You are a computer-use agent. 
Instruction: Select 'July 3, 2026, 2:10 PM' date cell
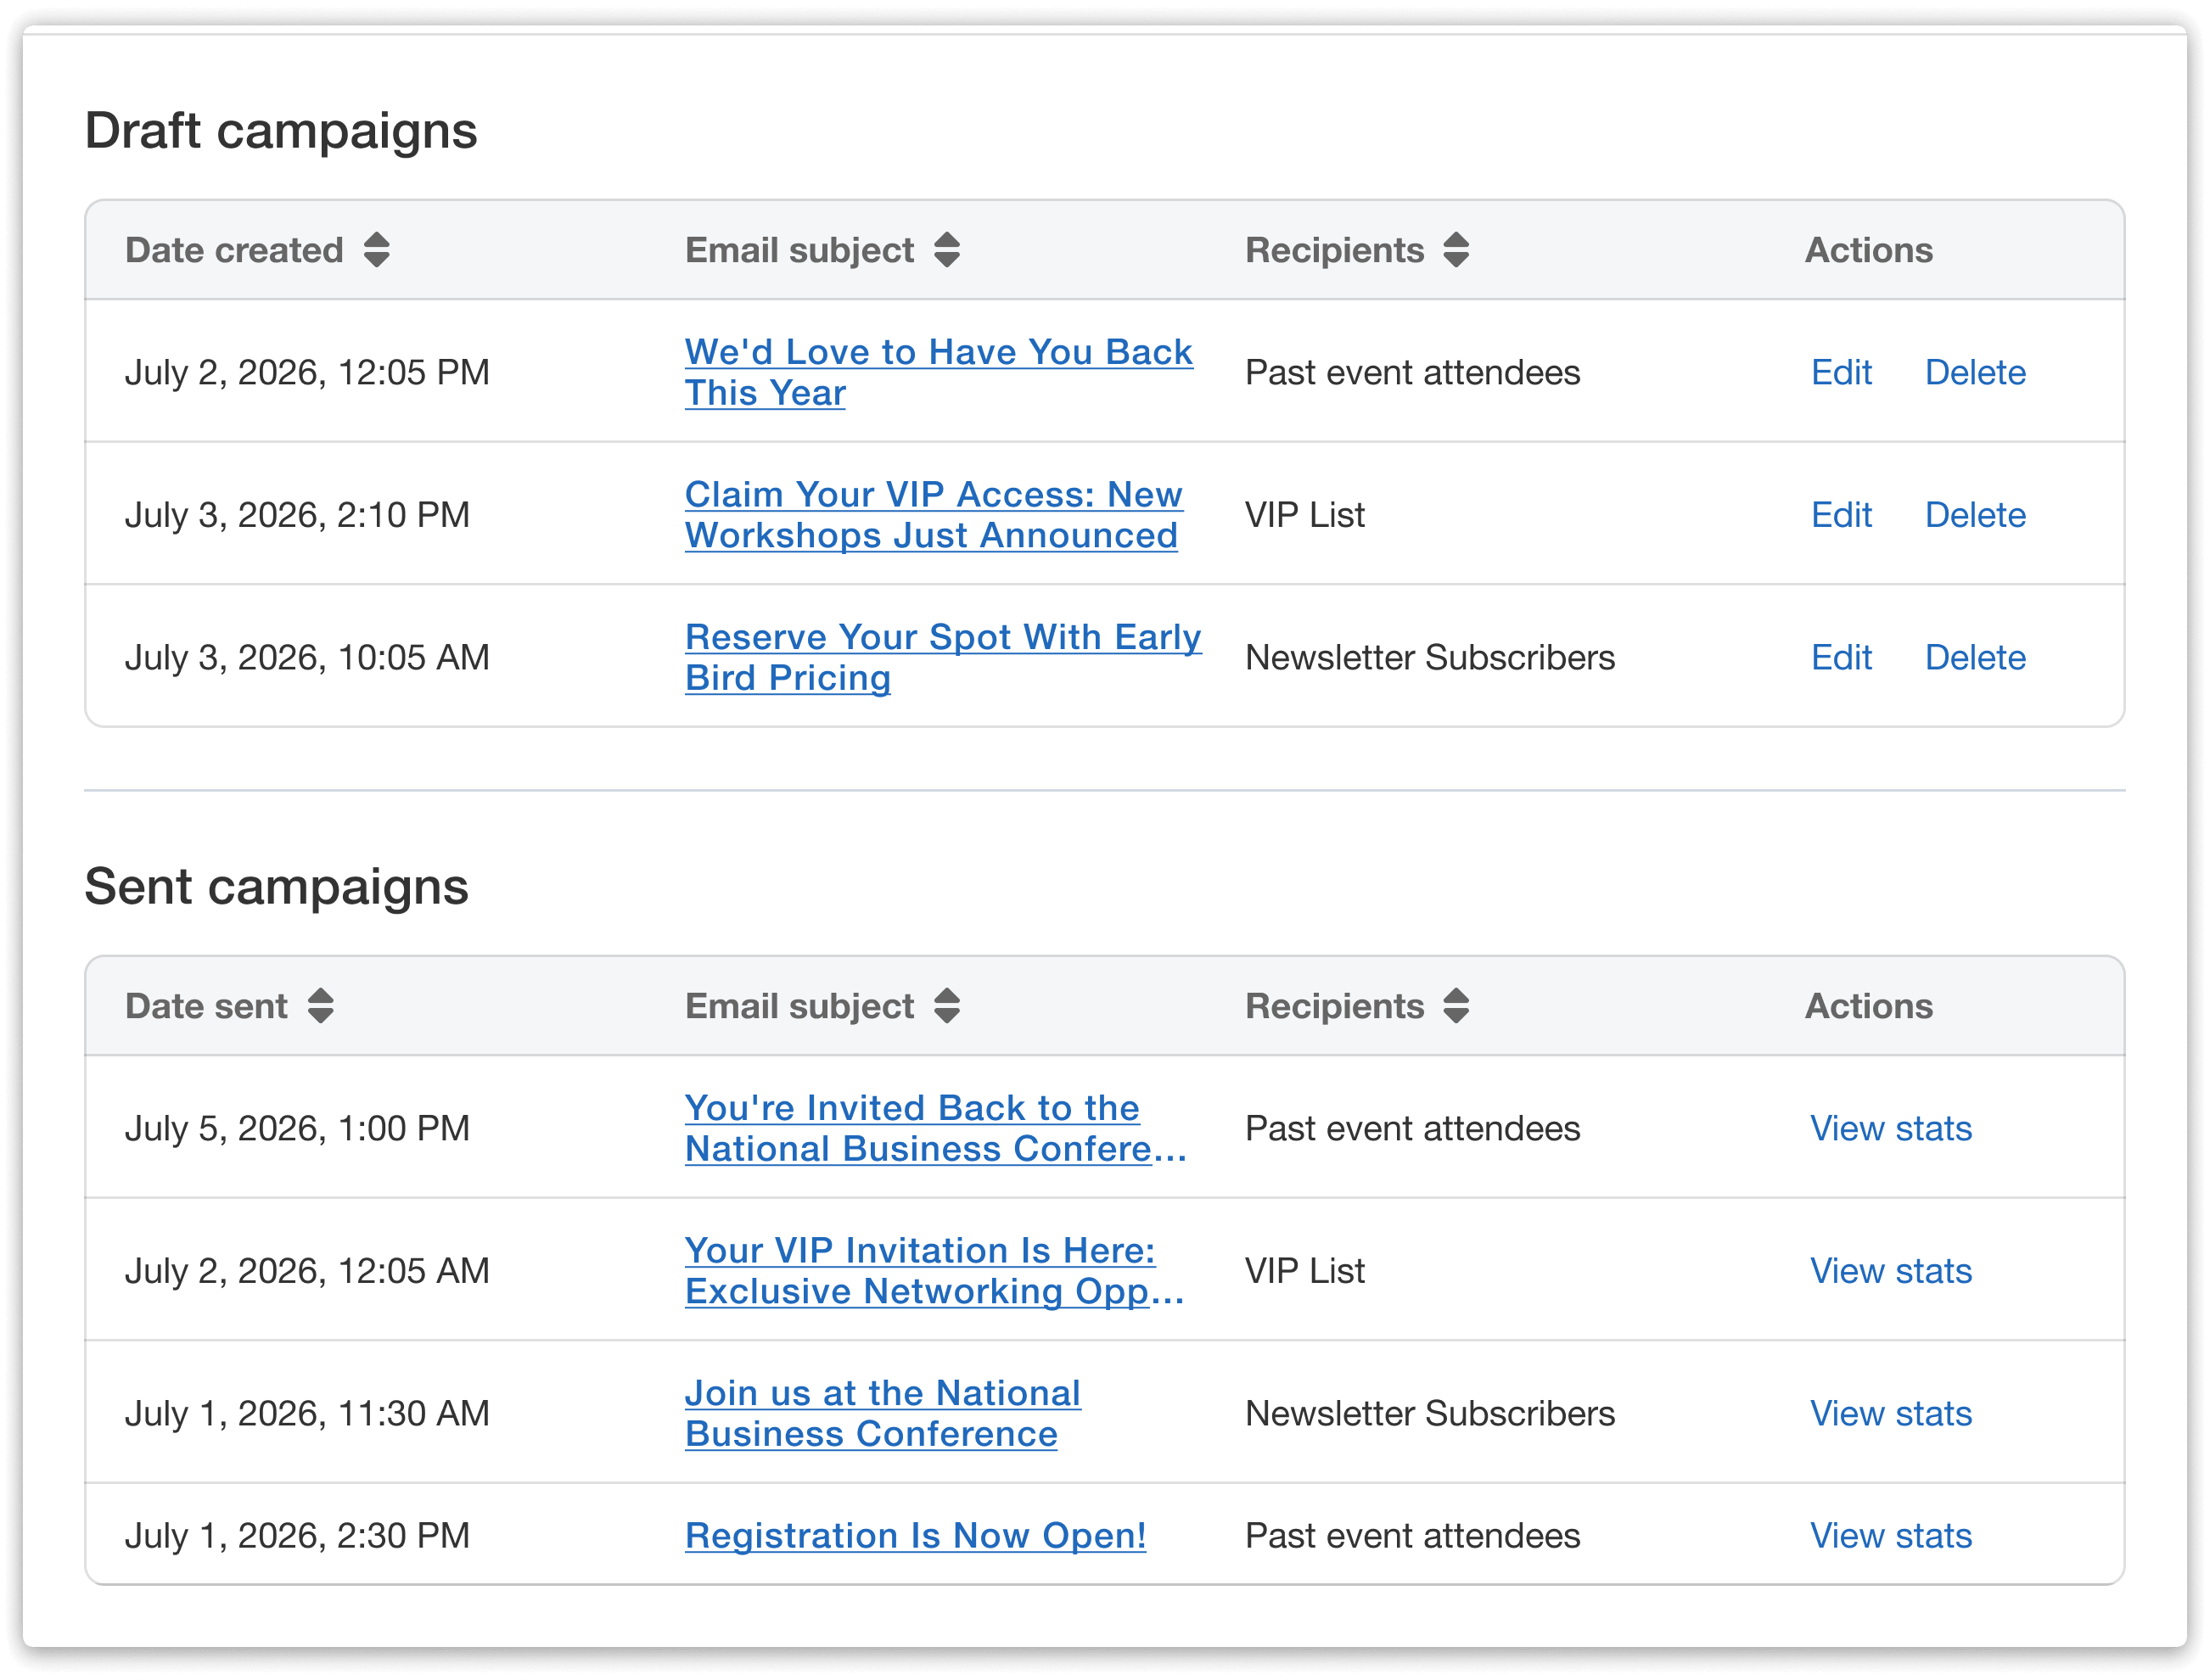(297, 516)
